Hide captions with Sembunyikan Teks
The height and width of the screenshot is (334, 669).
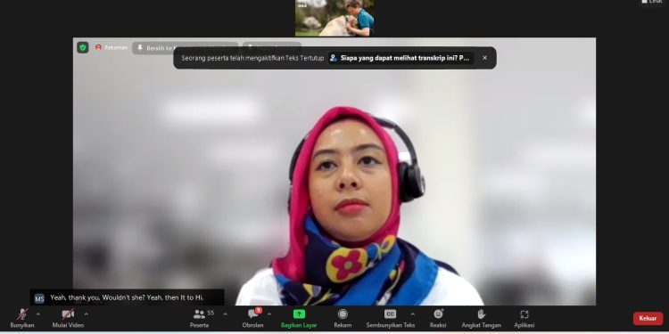coord(391,318)
